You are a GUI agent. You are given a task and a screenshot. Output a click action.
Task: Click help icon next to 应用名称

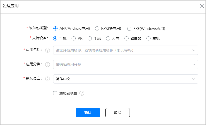click(47, 50)
